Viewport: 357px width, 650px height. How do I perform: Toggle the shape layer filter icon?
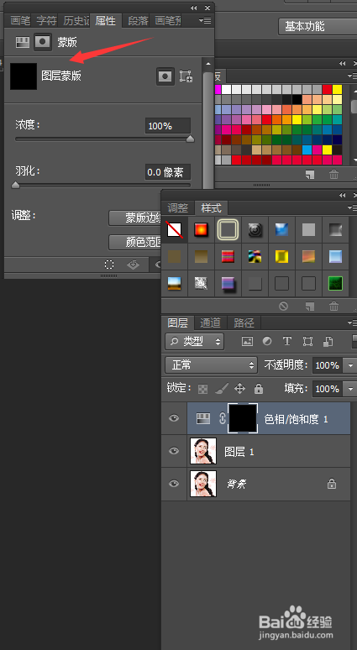(307, 342)
